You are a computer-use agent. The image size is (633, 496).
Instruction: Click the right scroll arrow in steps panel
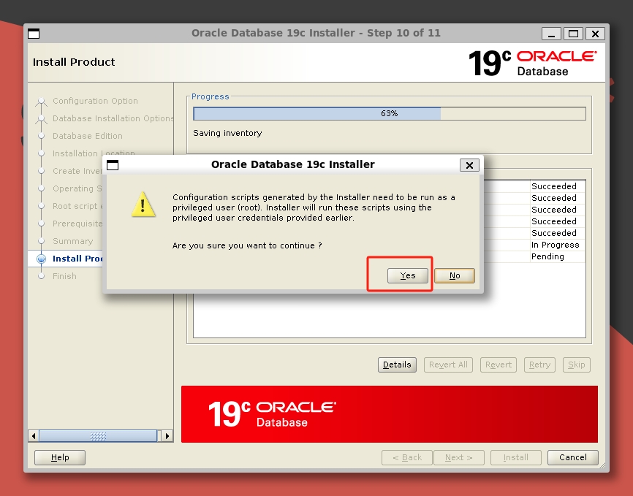click(167, 436)
